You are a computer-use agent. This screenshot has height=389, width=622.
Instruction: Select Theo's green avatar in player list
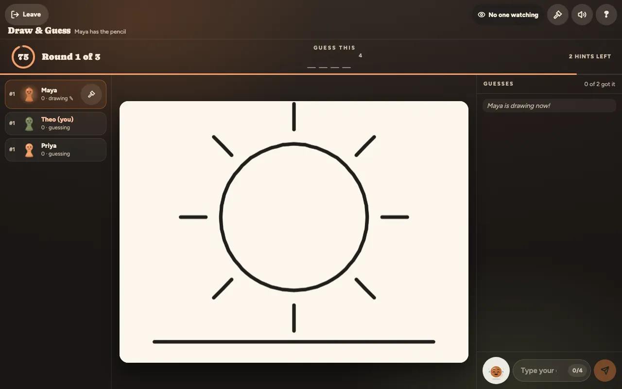(29, 124)
